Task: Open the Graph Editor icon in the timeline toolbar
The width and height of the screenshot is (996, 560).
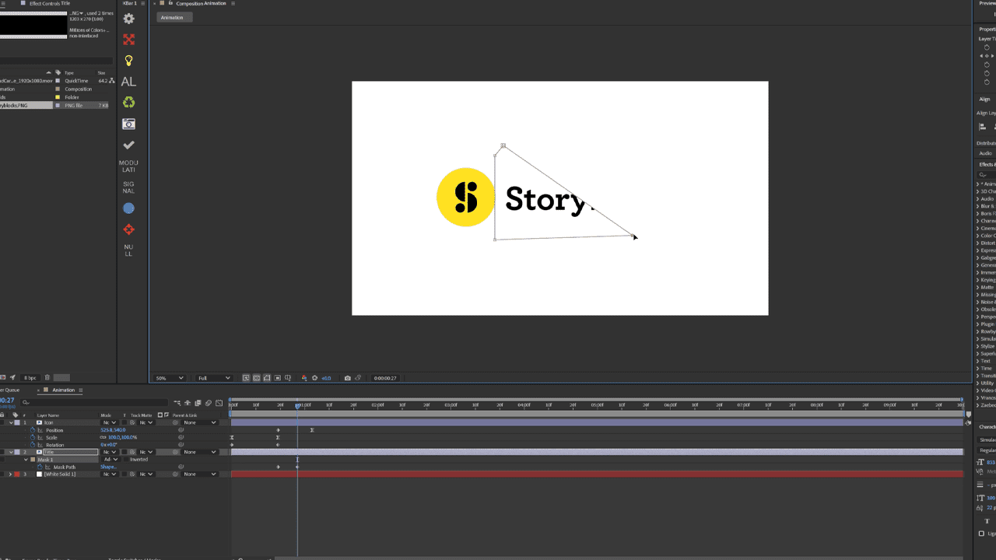Action: click(x=218, y=402)
